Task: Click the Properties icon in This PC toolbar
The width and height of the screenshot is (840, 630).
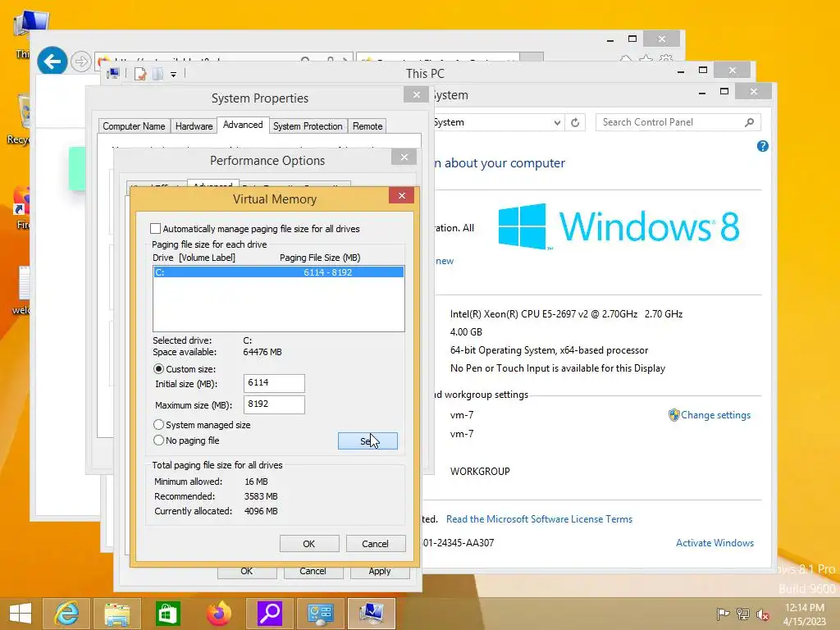Action: pyautogui.click(x=139, y=74)
